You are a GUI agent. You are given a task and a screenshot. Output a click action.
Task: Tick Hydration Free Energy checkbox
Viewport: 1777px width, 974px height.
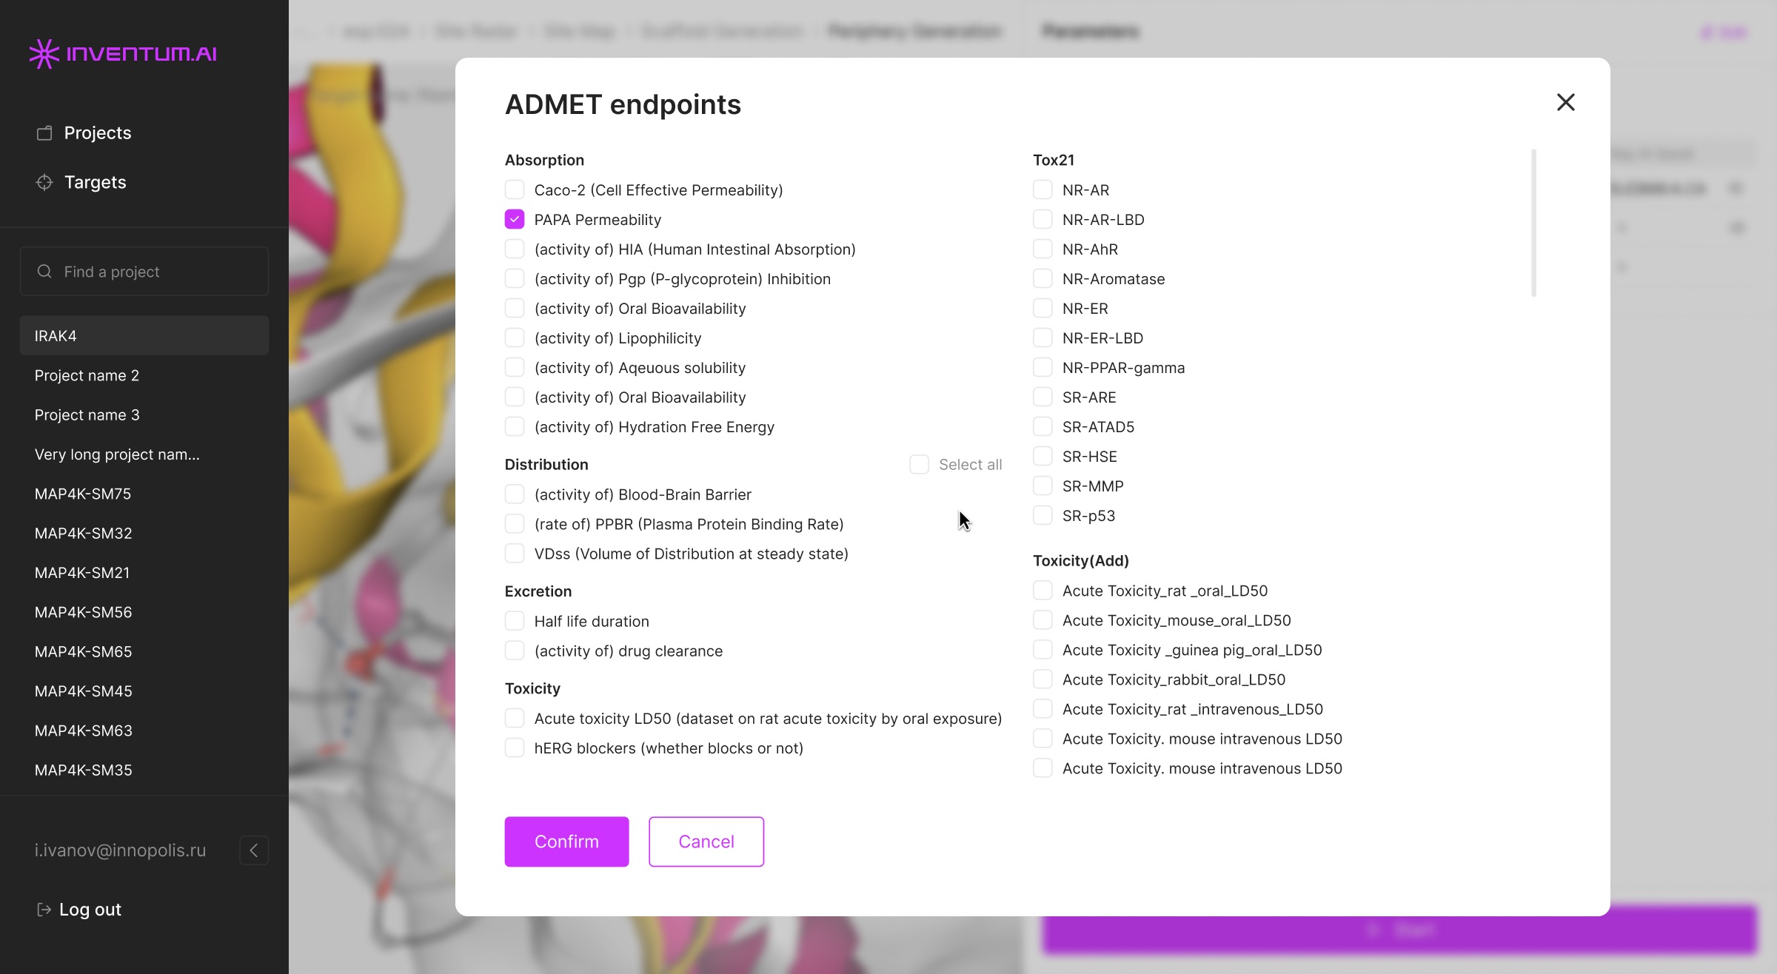[x=515, y=427]
